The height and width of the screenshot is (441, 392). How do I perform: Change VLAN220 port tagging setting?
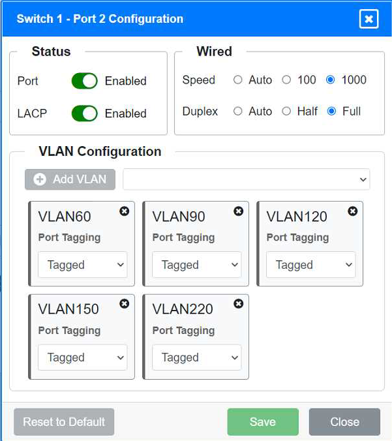click(x=196, y=357)
